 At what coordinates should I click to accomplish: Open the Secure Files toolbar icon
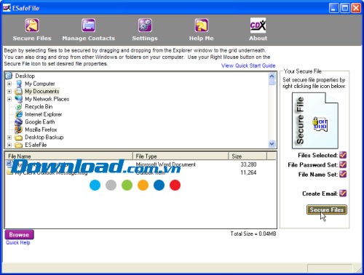point(32,25)
